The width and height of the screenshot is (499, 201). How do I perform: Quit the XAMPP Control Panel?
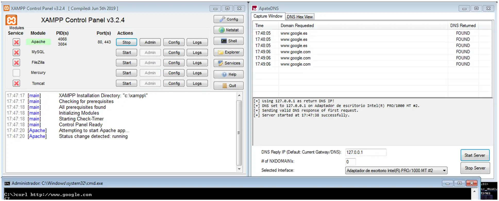pyautogui.click(x=229, y=86)
